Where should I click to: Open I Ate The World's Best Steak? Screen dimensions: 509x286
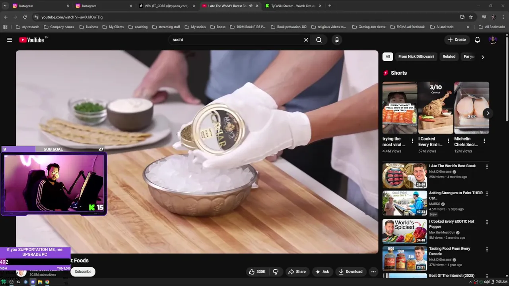(452, 166)
